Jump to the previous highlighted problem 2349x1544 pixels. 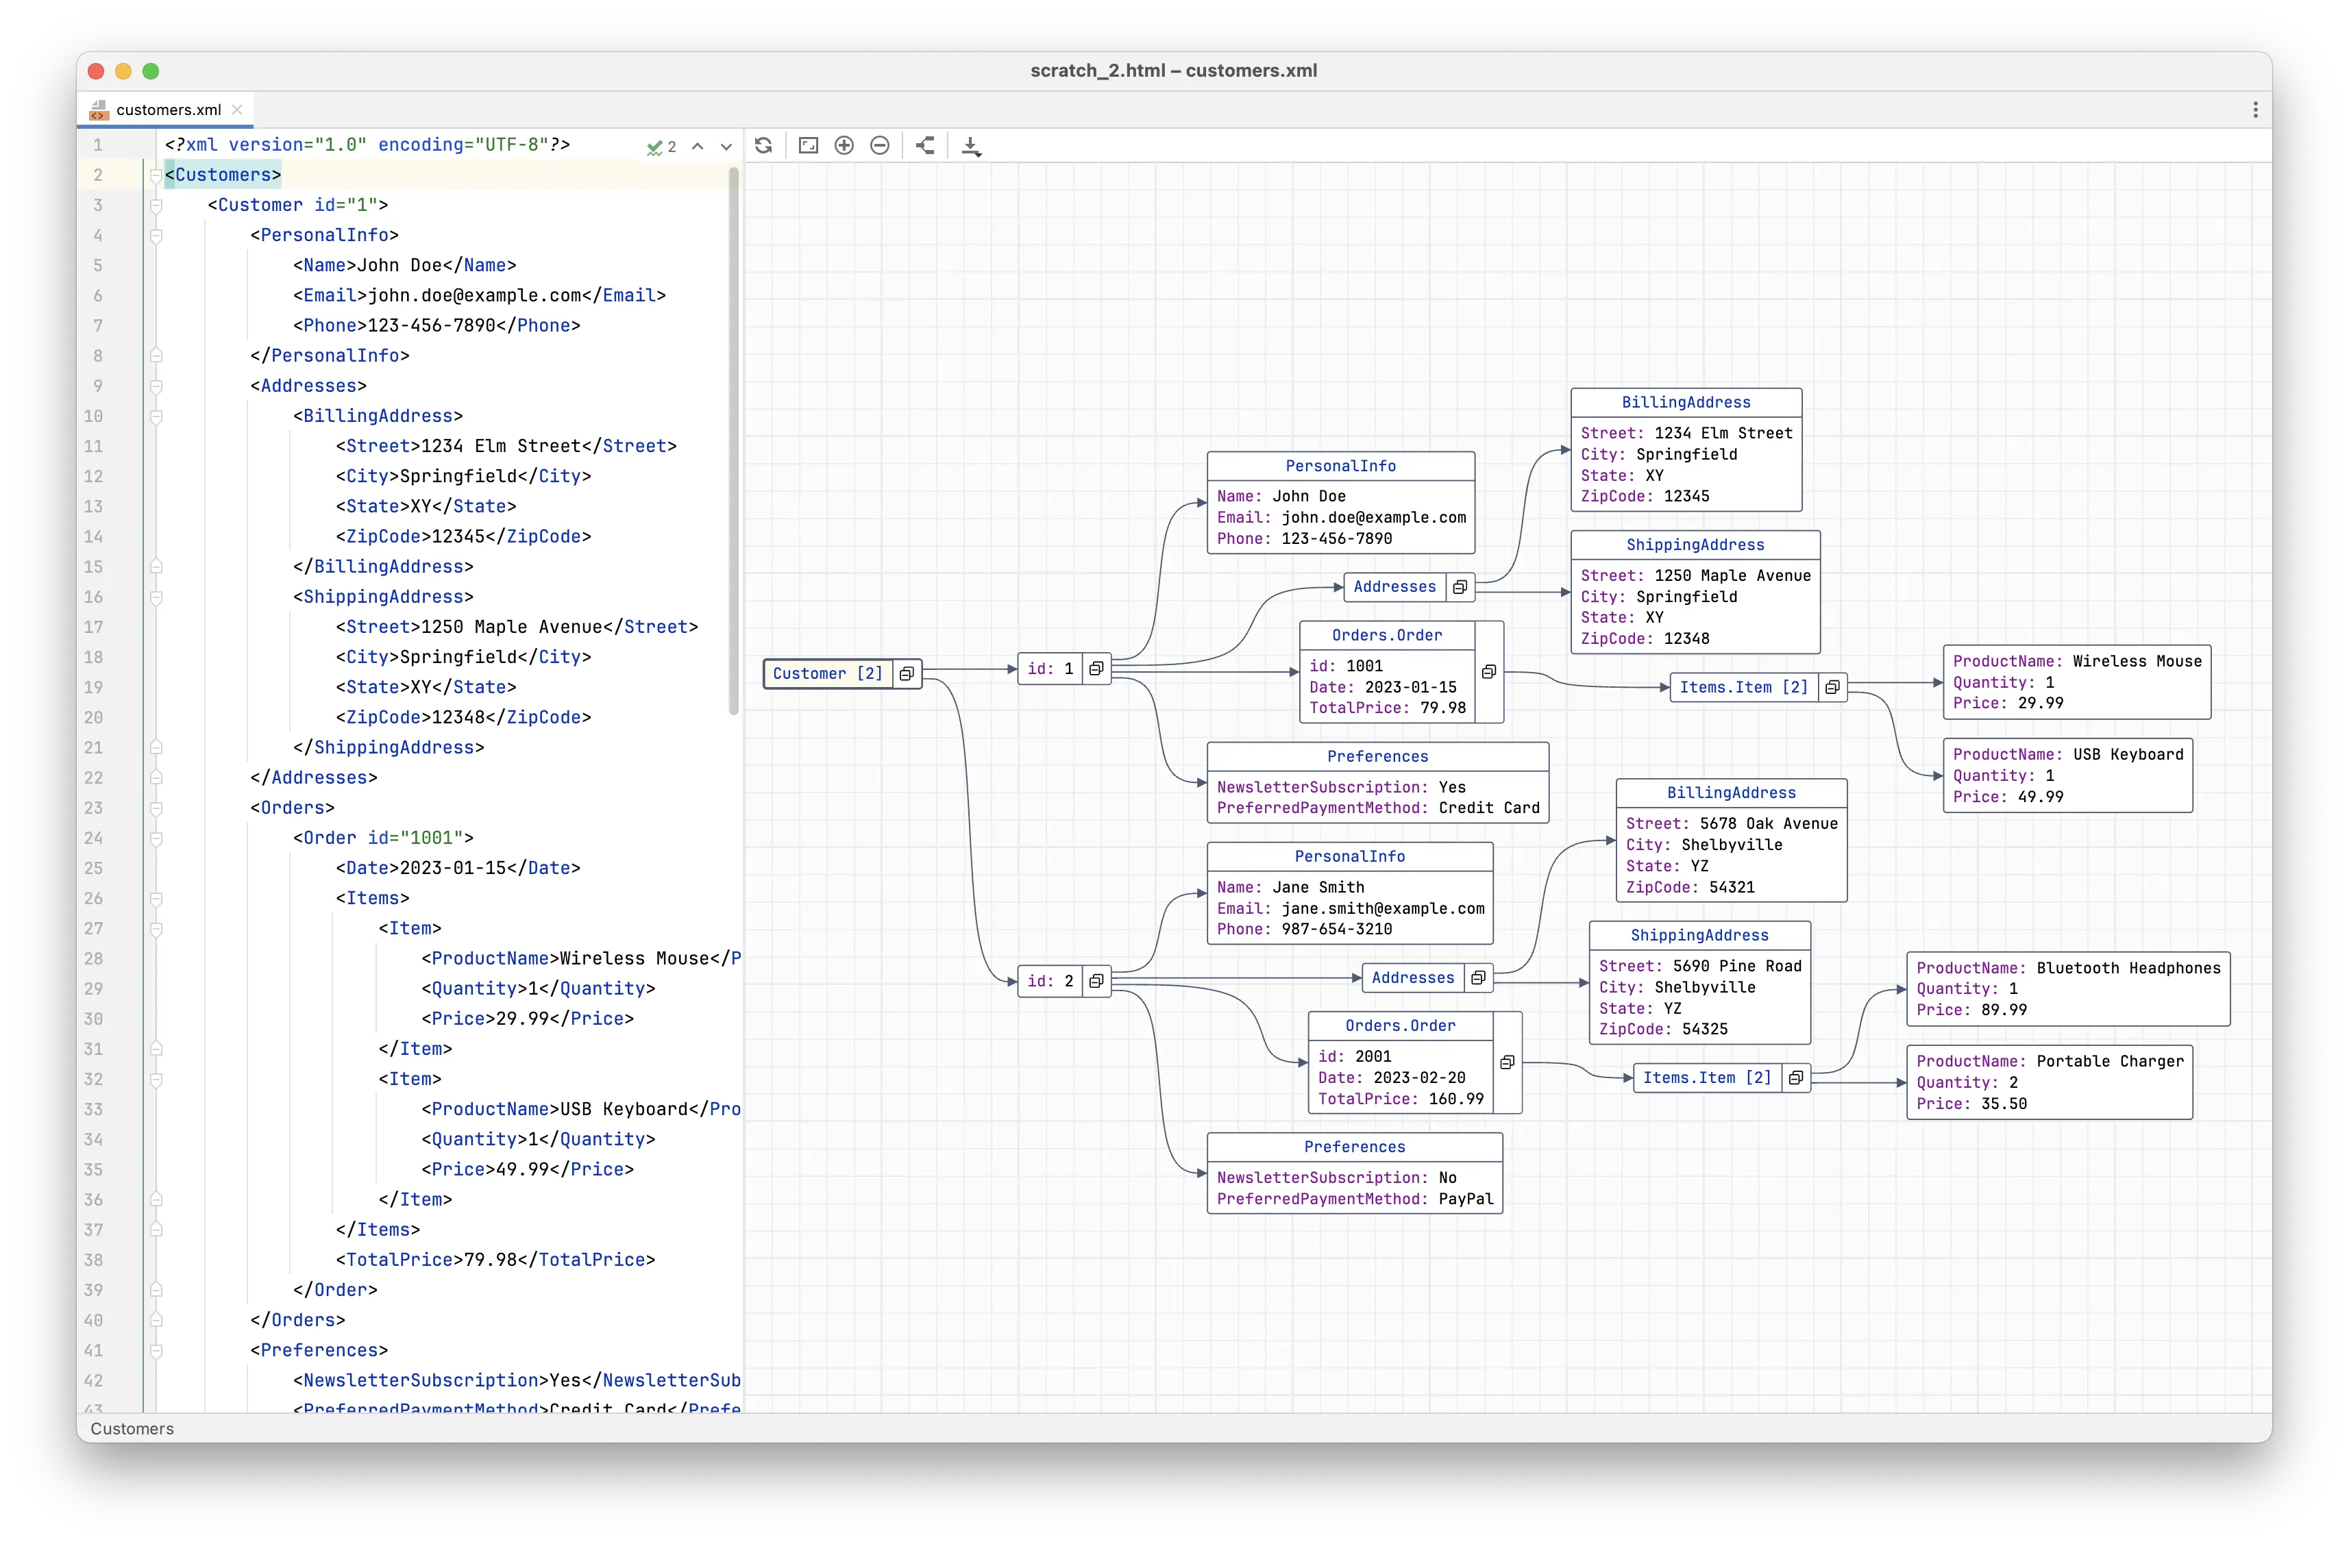(x=698, y=147)
